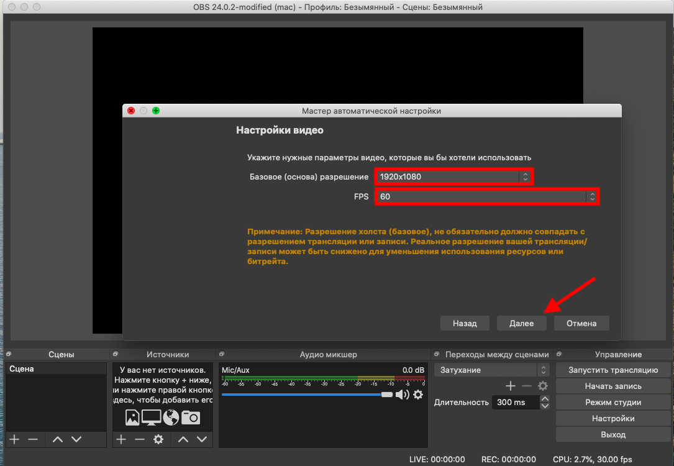Click the browser globe source icon
This screenshot has height=466, width=674.
tap(171, 418)
